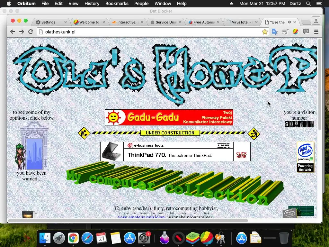The height and width of the screenshot is (247, 329).
Task: Open the View menu
Action: [74, 4]
